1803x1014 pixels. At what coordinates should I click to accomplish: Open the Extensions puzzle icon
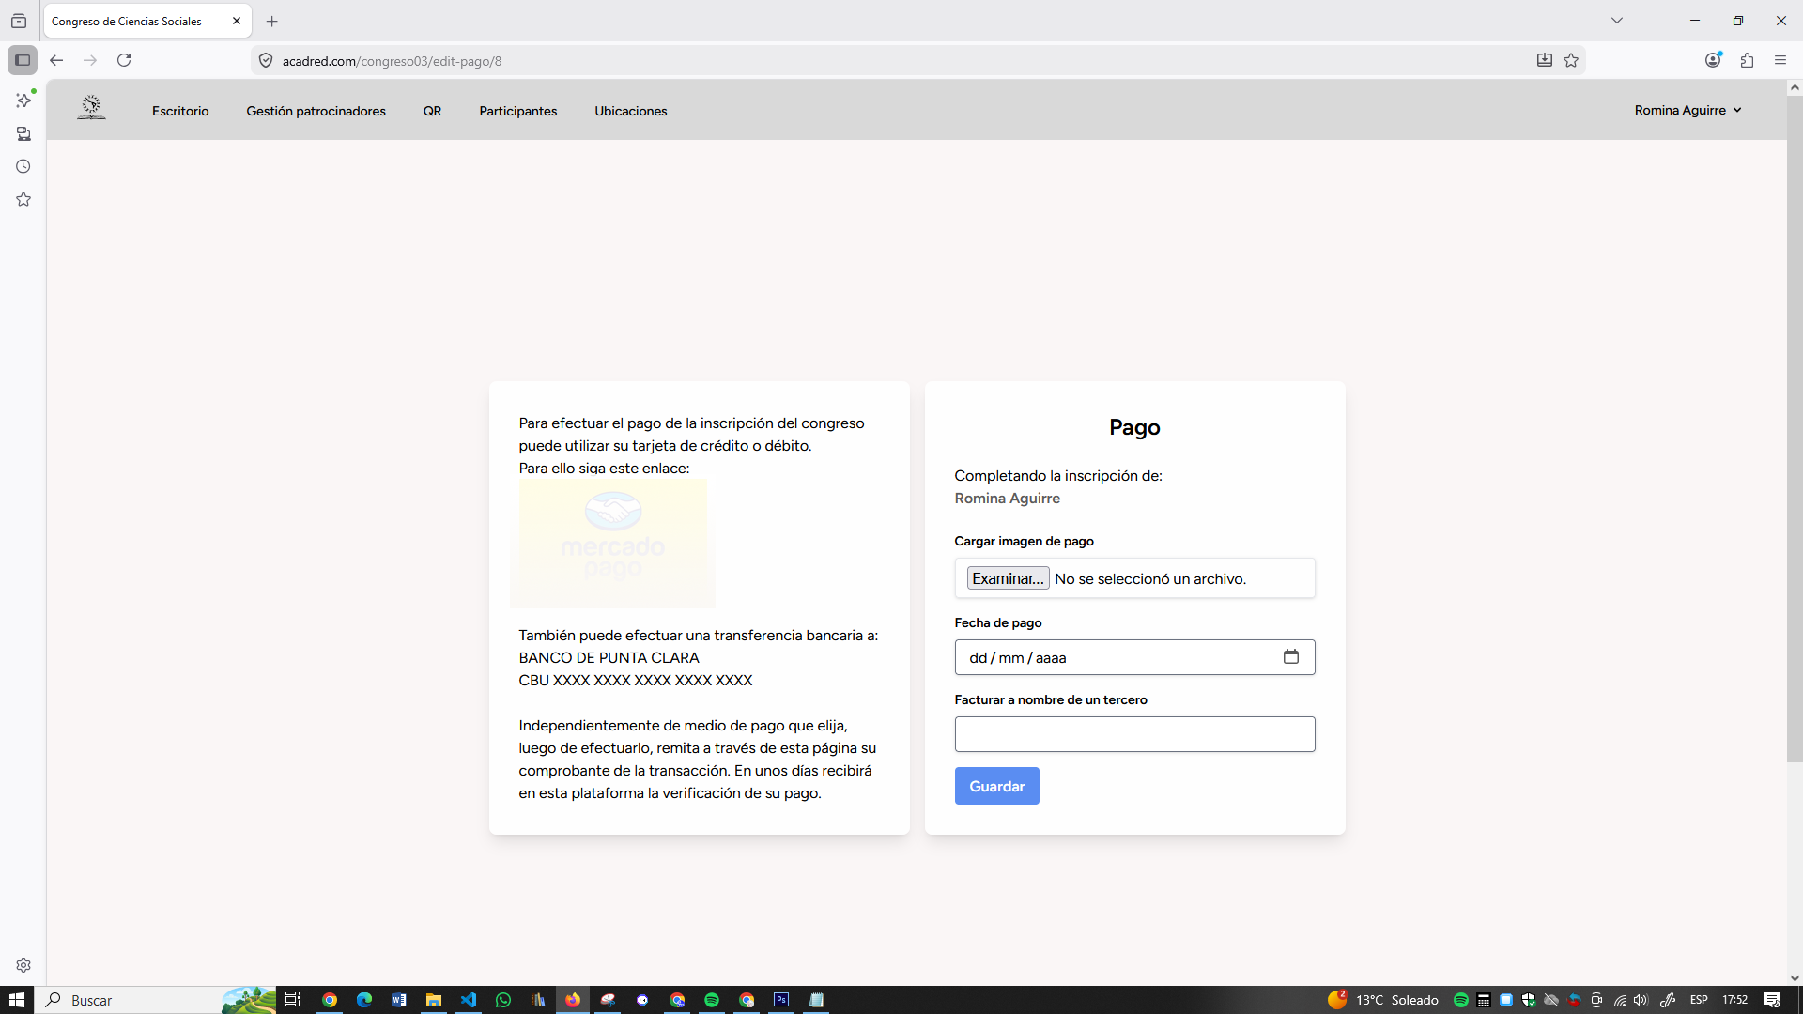tap(1747, 60)
